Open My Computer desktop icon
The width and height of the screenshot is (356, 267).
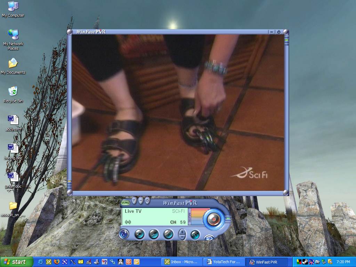(x=13, y=9)
